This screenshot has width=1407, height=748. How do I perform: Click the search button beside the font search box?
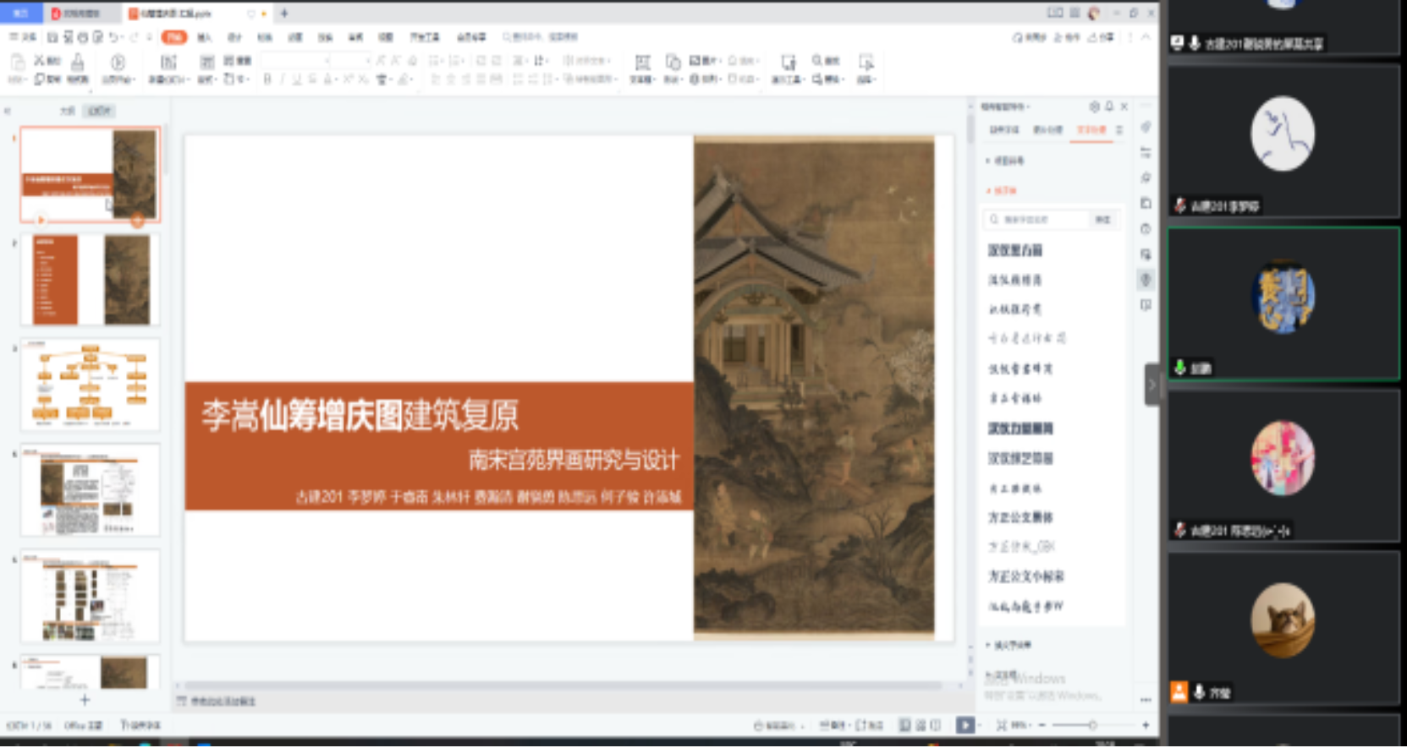point(1102,220)
